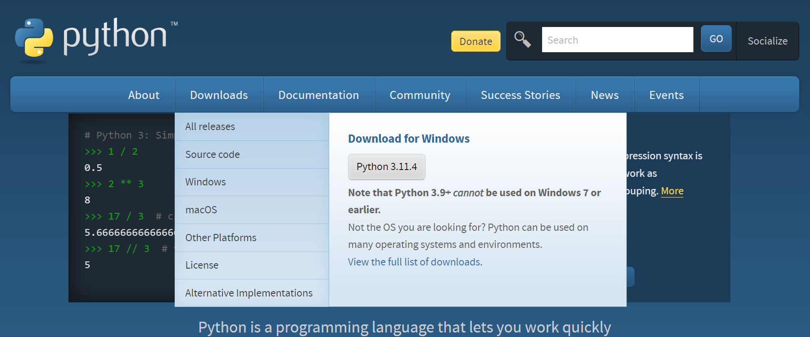Type in the Search field
Image resolution: width=810 pixels, height=337 pixels.
[x=617, y=40]
